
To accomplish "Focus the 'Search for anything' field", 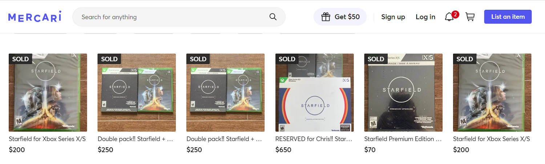I will [171, 17].
